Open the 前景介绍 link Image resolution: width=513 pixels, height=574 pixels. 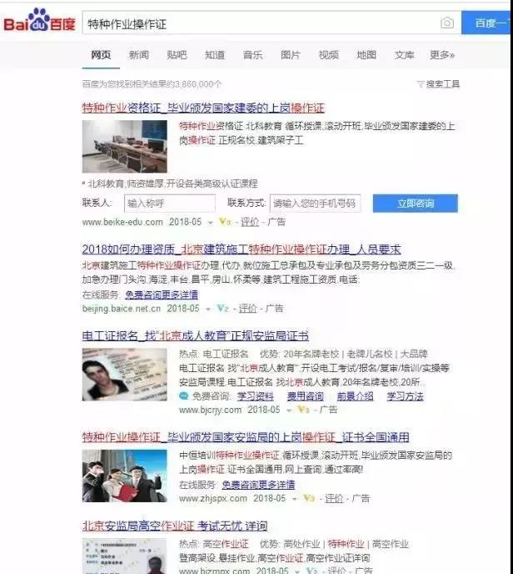tap(355, 396)
